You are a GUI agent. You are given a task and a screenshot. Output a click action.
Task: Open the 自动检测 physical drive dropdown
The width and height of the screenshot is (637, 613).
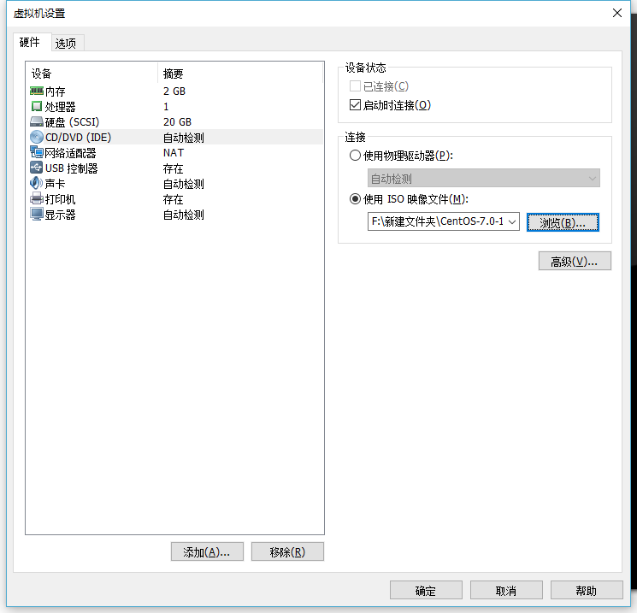[x=483, y=179]
